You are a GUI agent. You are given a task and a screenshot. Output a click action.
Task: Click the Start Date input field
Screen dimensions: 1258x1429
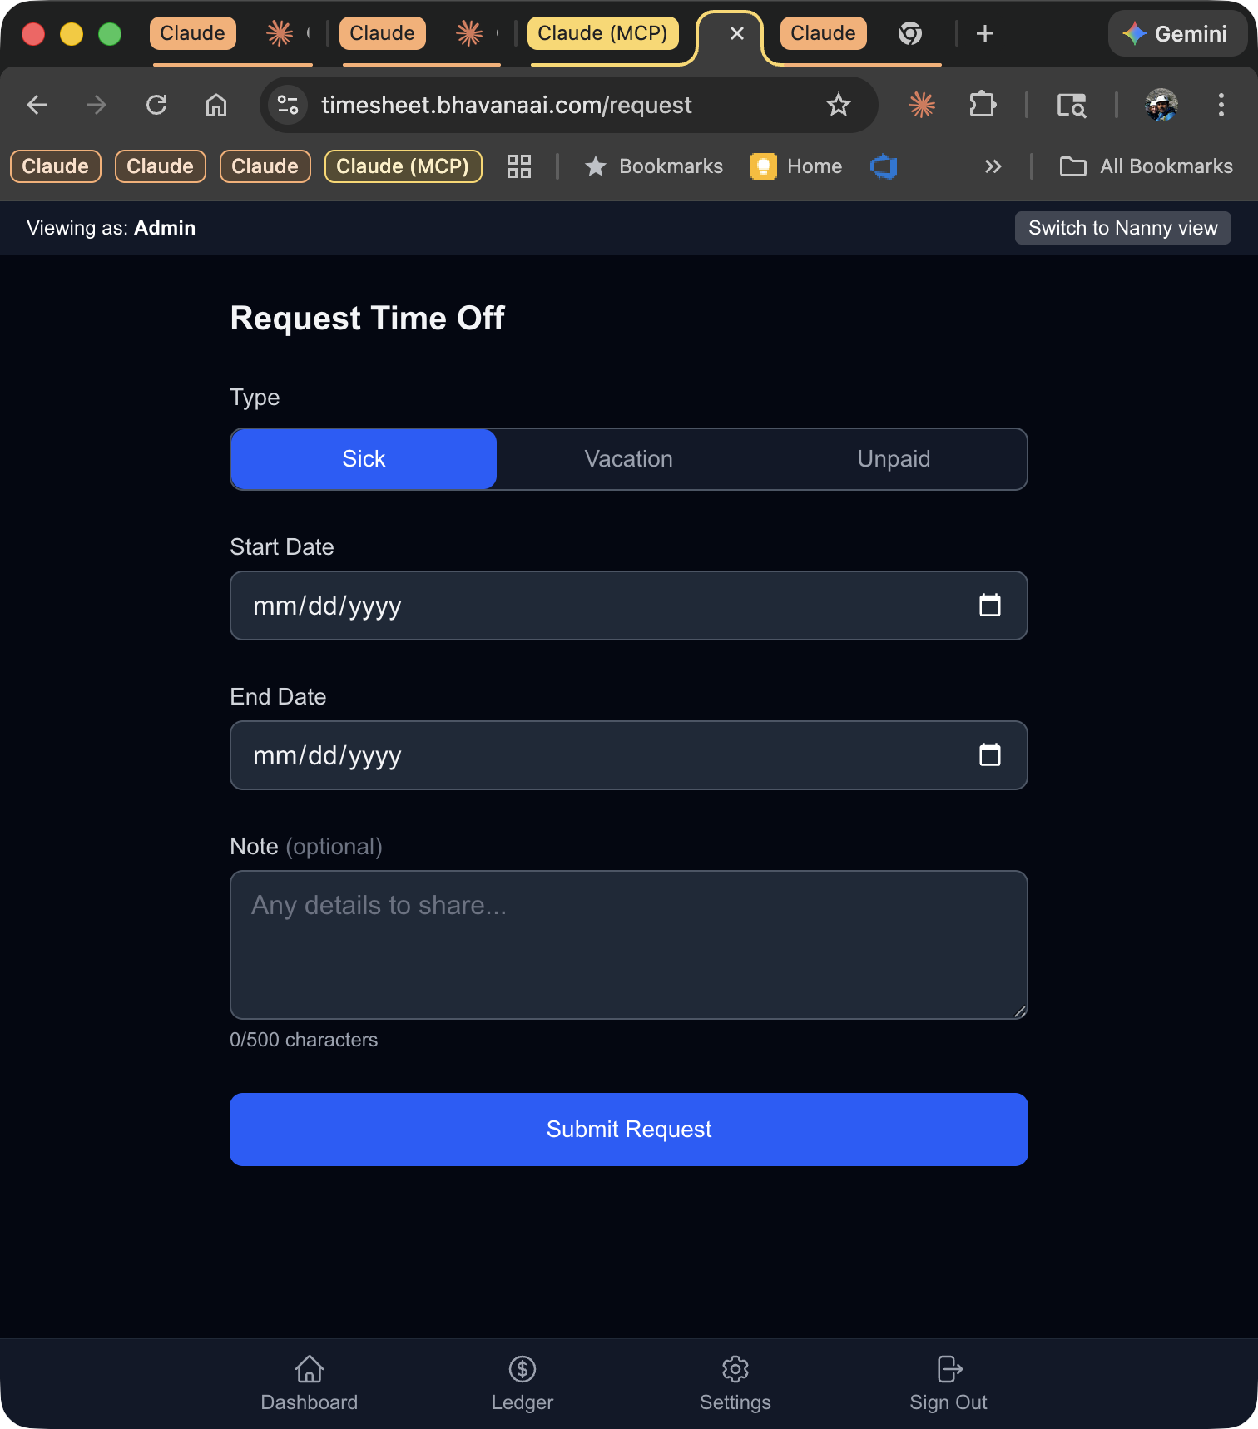(629, 606)
